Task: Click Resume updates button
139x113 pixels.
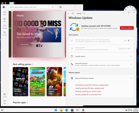Action: (127, 28)
